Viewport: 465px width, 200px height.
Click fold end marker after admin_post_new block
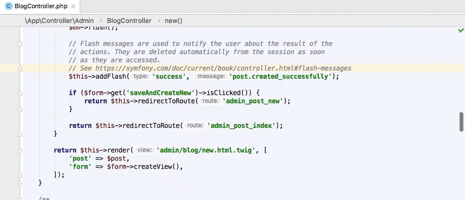point(20,109)
